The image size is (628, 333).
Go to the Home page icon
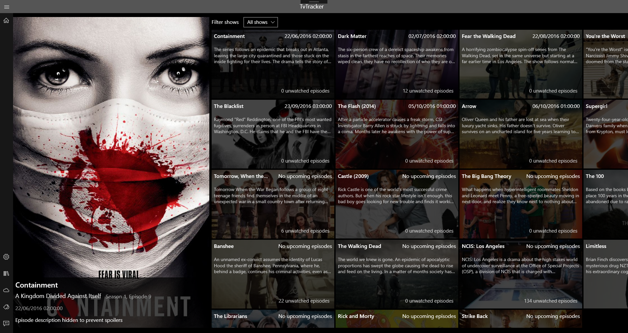click(6, 21)
